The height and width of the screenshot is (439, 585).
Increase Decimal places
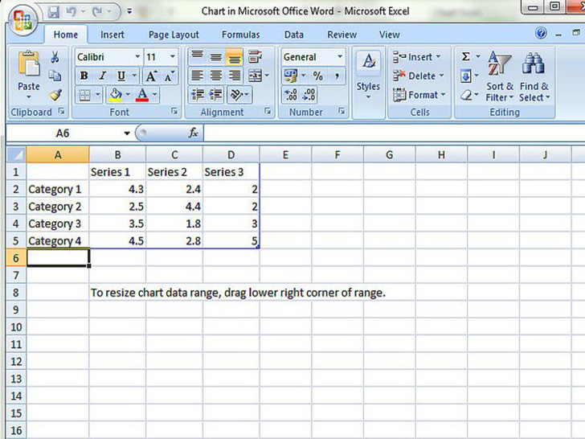[x=291, y=95]
